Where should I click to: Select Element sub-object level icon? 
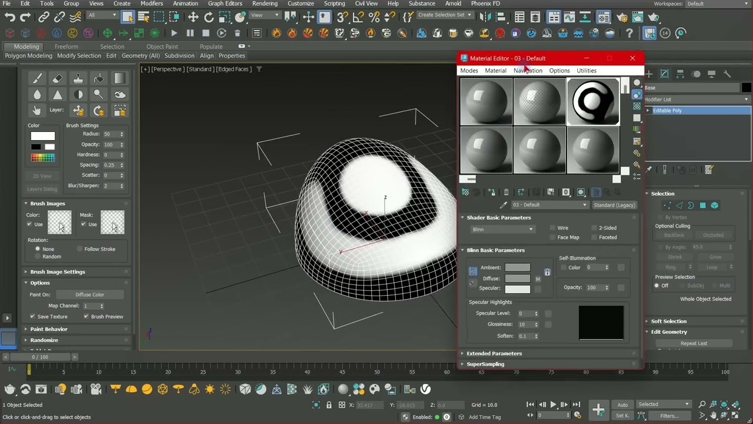[714, 206]
